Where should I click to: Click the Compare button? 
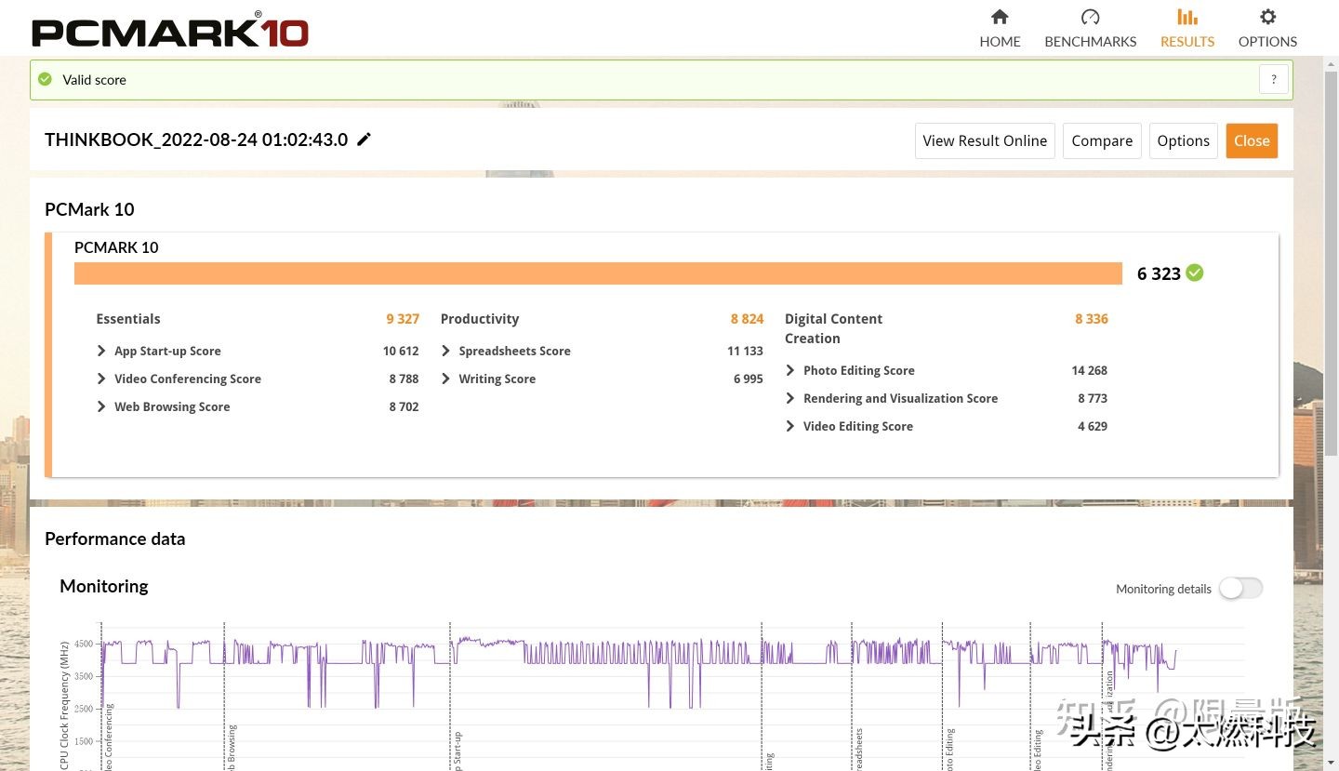(x=1101, y=141)
